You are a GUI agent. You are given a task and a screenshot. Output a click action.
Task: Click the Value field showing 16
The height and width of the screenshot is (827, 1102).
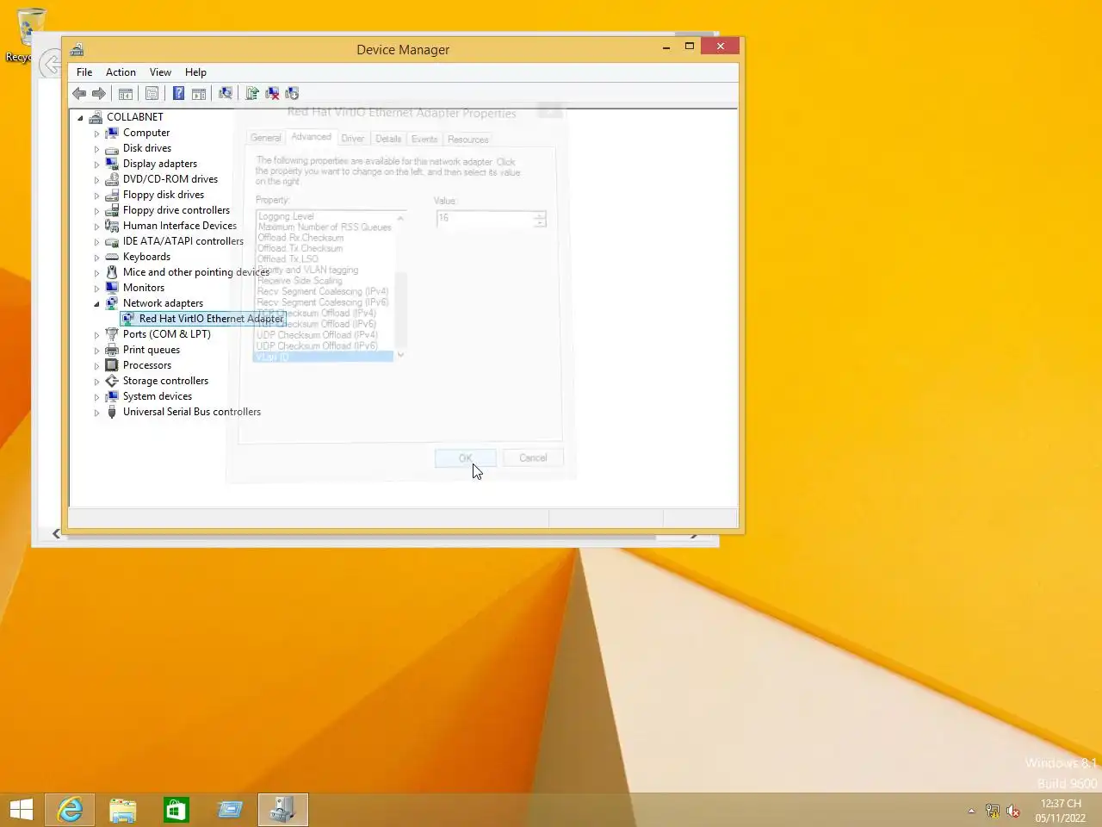coord(485,219)
